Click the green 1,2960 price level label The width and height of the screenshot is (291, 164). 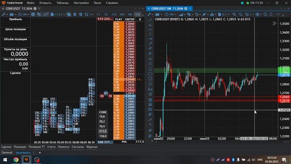point(284,72)
